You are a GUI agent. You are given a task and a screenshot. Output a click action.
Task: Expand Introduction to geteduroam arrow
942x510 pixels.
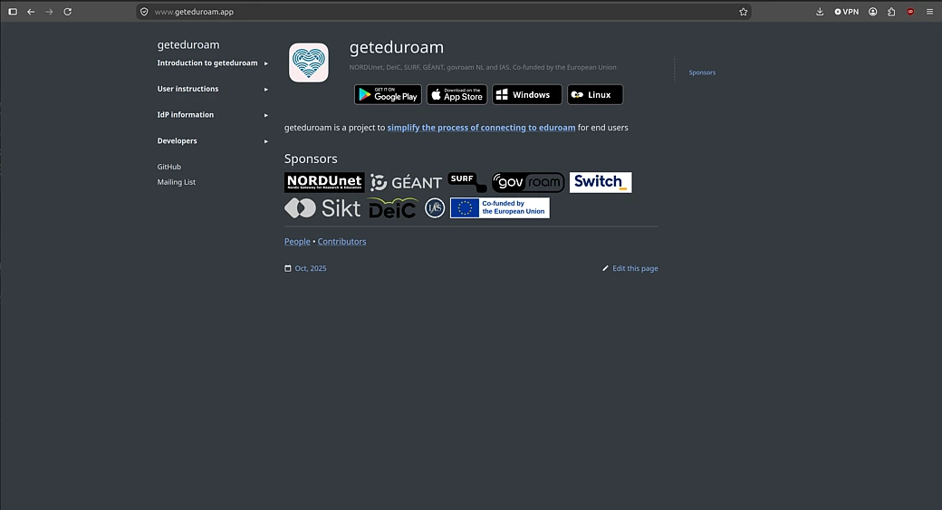266,63
